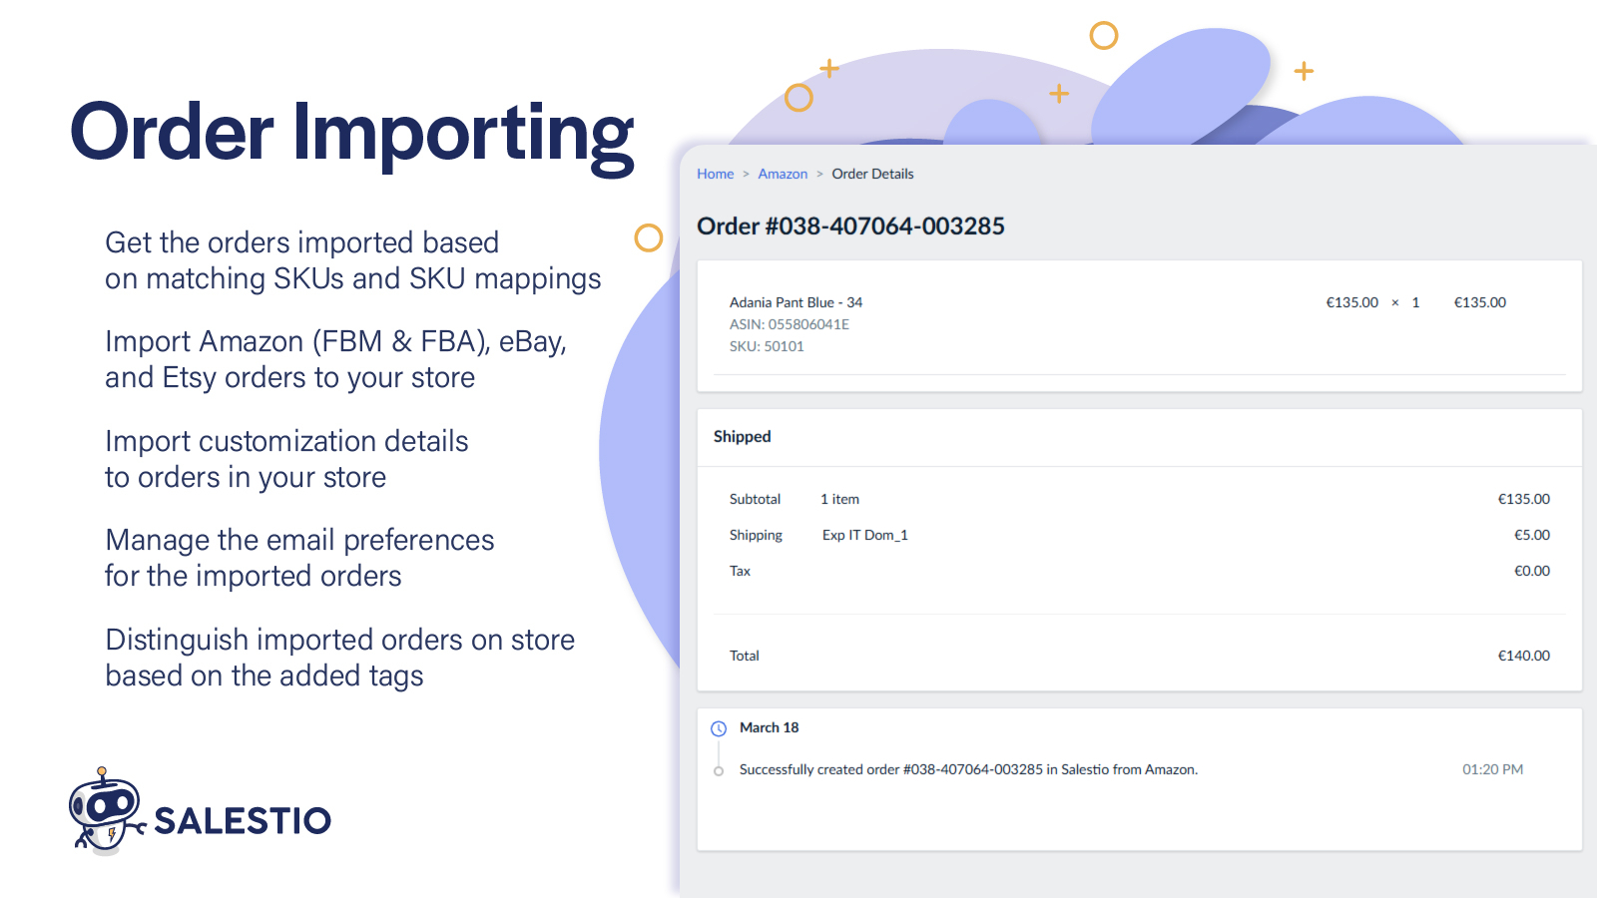Click the Shipped status header
The height and width of the screenshot is (898, 1597).
pos(742,436)
